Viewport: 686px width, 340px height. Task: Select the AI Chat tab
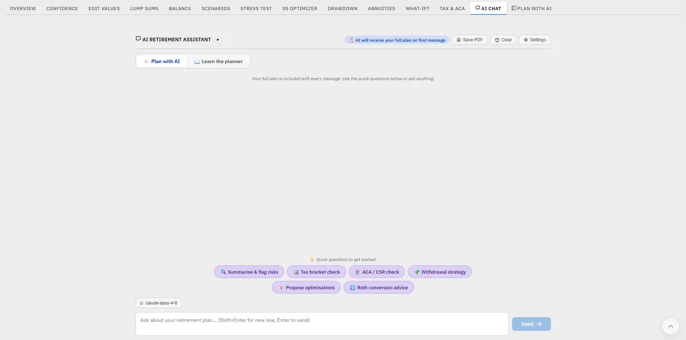(489, 8)
